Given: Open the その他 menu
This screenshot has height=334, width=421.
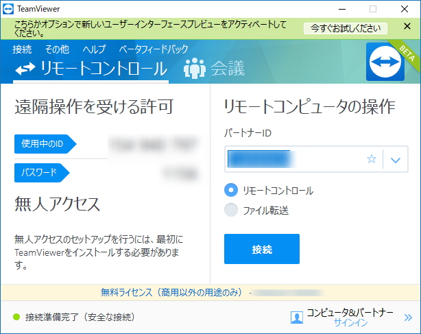Looking at the screenshot, I should pyautogui.click(x=57, y=49).
